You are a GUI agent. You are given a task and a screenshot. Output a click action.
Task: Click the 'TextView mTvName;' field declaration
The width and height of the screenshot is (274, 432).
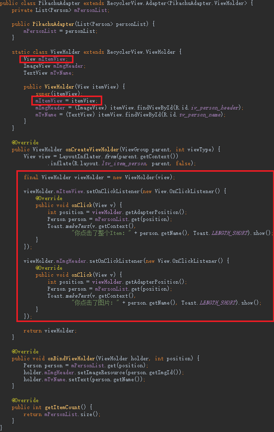pyautogui.click(x=49, y=73)
